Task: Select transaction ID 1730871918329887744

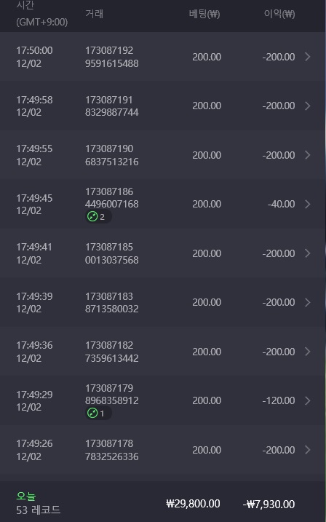Action: click(112, 106)
